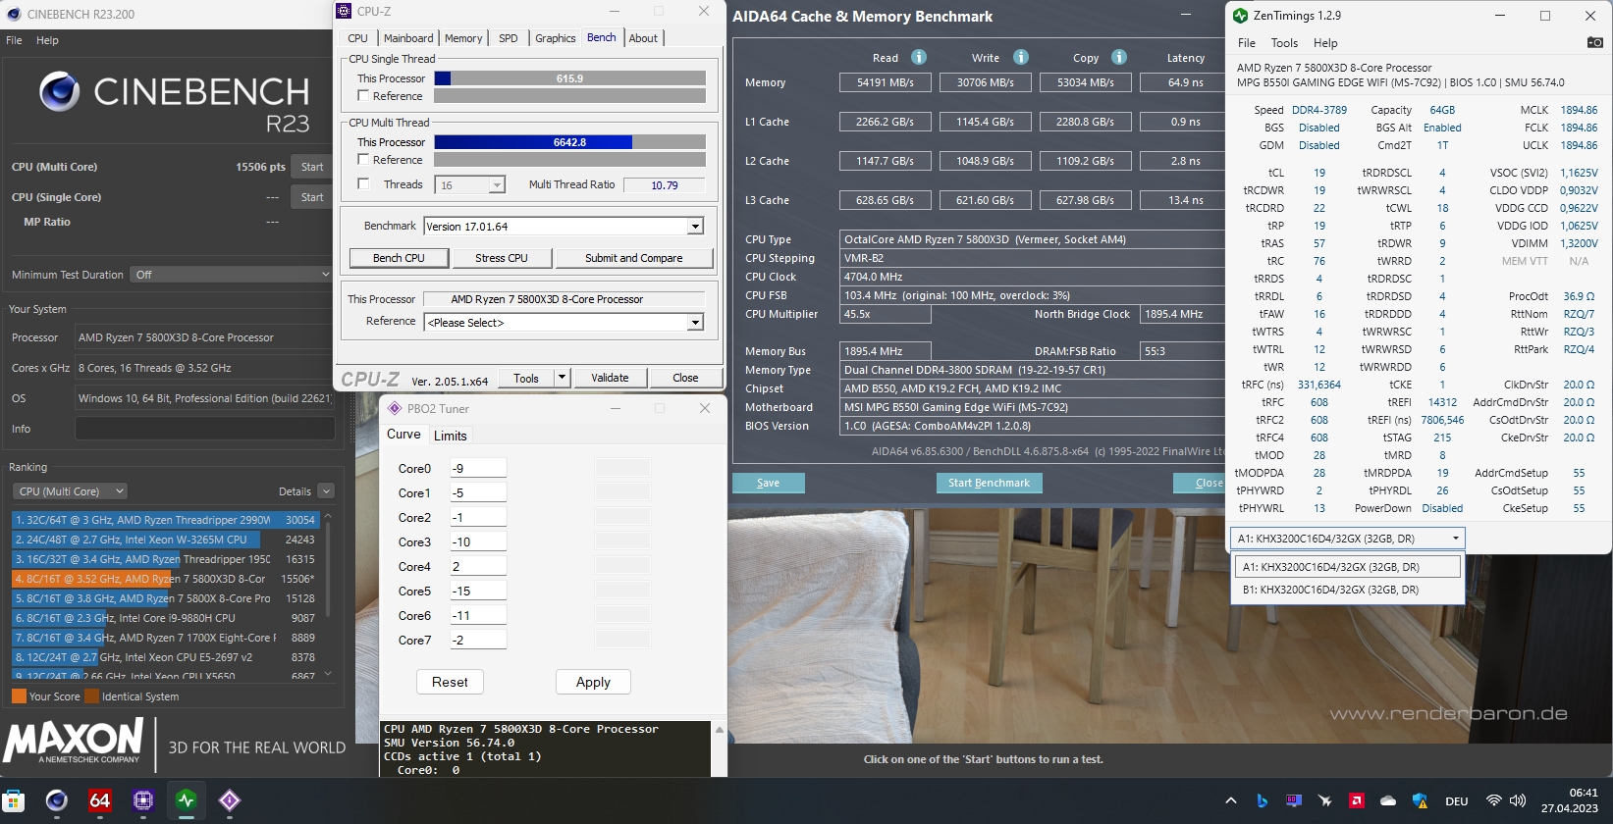Open the CPU-Z taskbar icon
This screenshot has width=1613, height=824.
tap(143, 800)
